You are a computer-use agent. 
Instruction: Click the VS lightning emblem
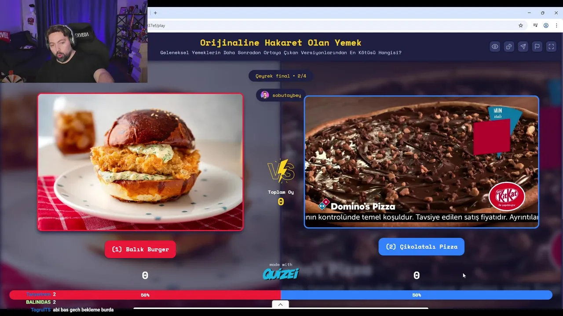tap(281, 171)
